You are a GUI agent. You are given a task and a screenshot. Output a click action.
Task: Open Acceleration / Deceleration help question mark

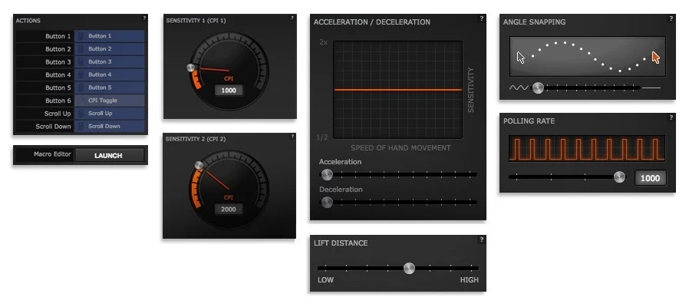[482, 18]
